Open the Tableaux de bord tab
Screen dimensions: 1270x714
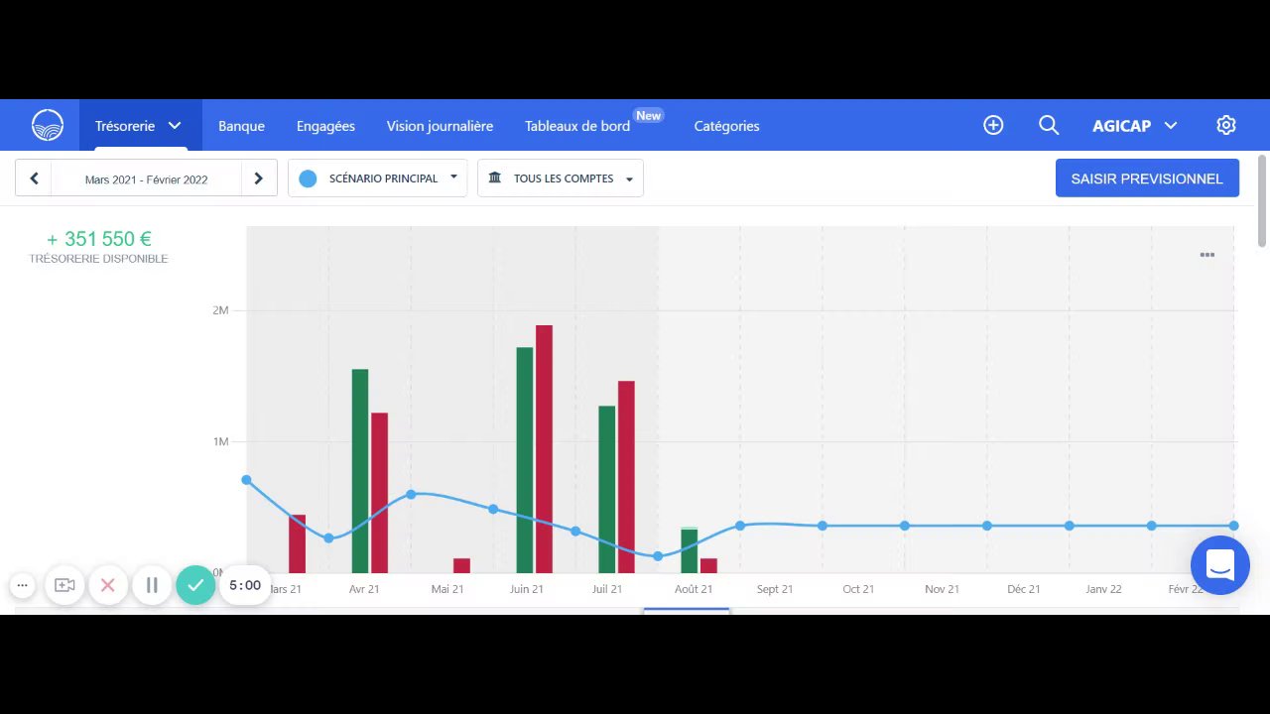coord(577,126)
